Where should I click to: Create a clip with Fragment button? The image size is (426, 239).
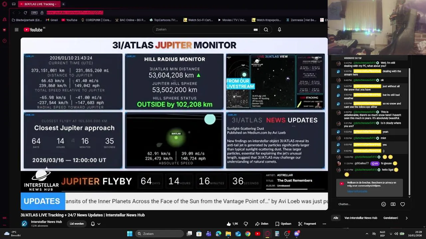[307, 224]
